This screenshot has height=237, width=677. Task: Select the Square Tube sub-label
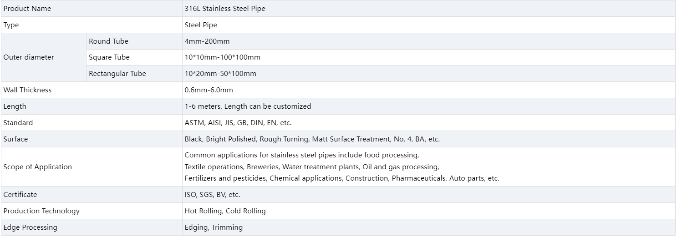[109, 57]
